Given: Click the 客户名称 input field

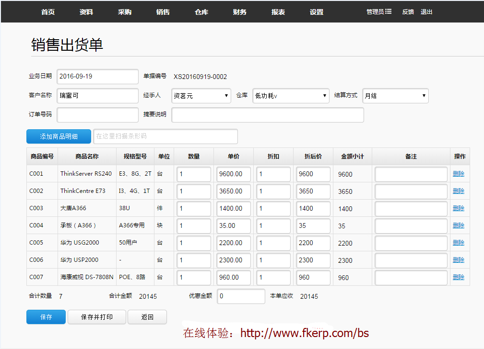Looking at the screenshot, I should [97, 95].
